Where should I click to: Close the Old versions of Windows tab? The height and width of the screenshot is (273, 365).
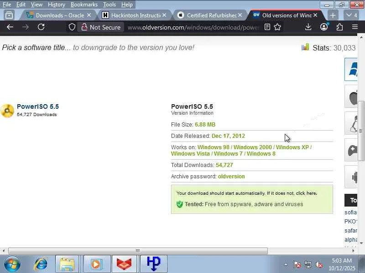315,15
